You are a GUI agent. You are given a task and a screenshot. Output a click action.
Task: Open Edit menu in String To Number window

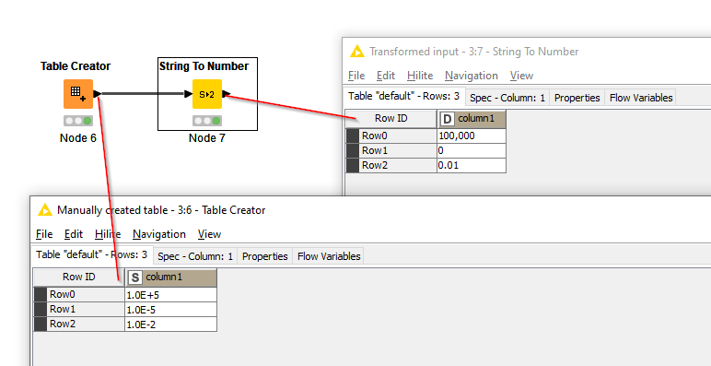point(386,76)
